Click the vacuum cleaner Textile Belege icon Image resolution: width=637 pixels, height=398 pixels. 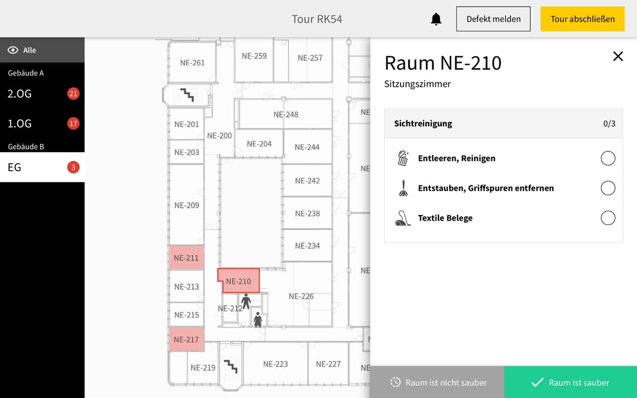tap(403, 218)
